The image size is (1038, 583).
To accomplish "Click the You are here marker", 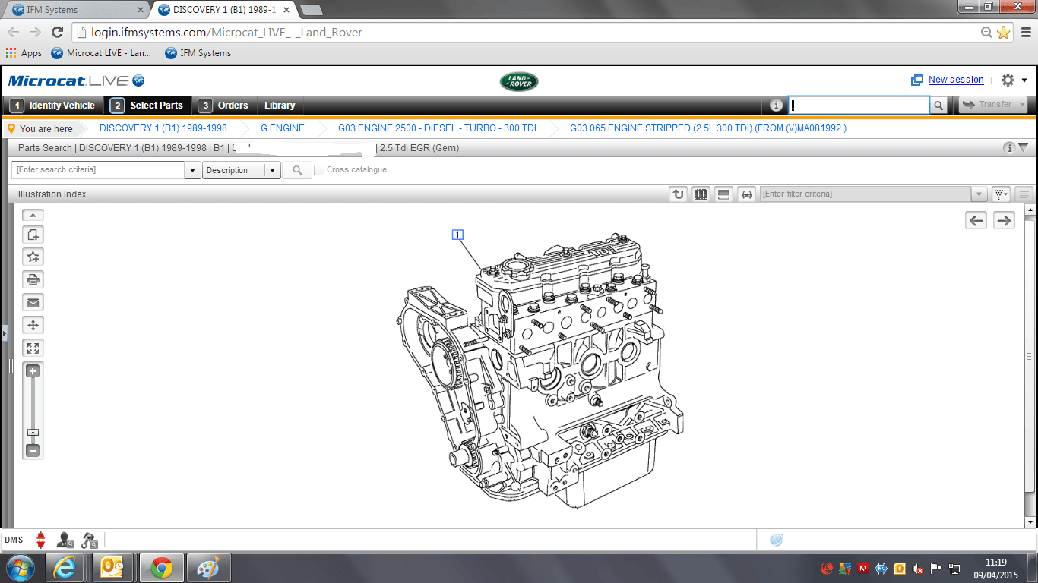I will 40,129.
